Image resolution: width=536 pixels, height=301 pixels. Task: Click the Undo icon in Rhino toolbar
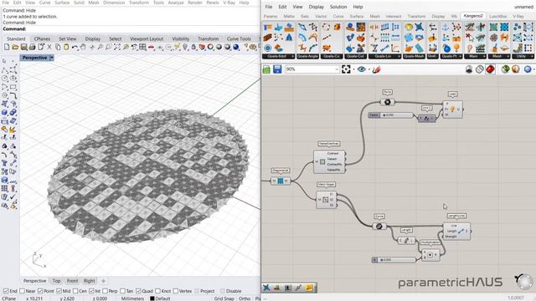coord(75,47)
